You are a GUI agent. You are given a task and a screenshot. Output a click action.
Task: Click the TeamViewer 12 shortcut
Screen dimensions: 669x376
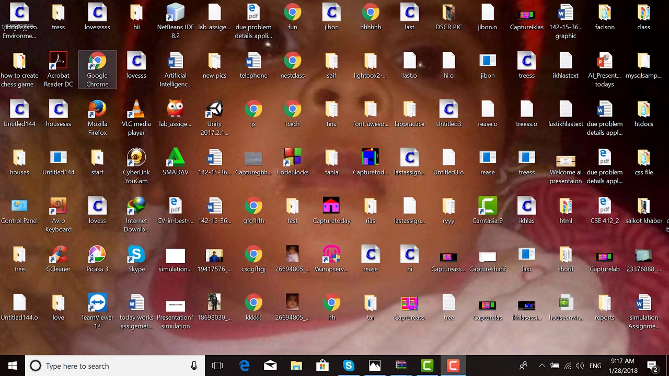click(97, 312)
